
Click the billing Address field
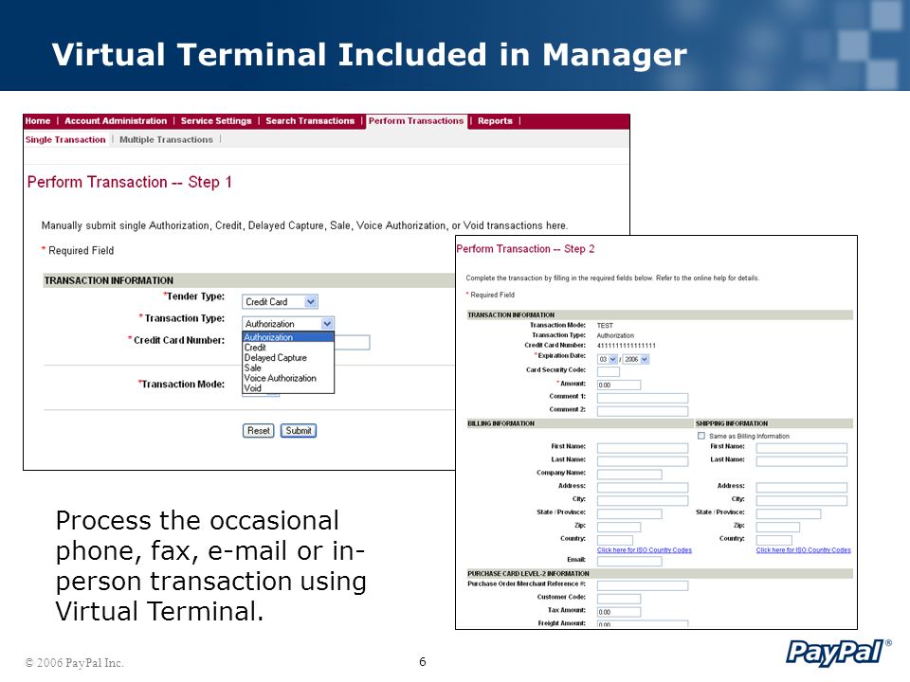coord(643,487)
